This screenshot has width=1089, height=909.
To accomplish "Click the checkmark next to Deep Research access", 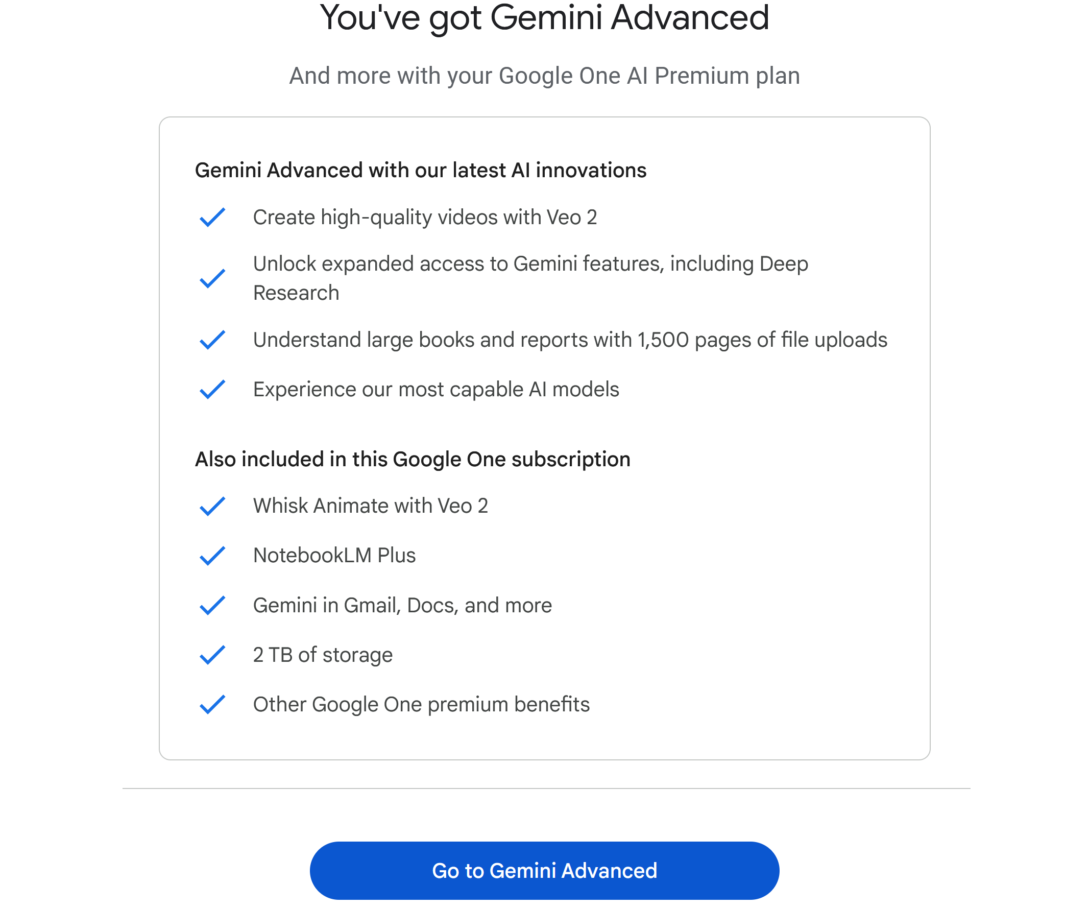I will point(212,279).
